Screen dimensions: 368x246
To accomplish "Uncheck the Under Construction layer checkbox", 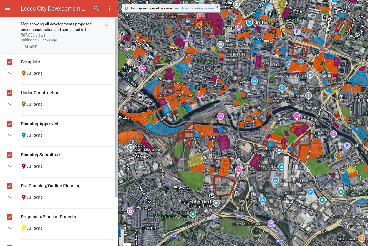I will [10, 93].
